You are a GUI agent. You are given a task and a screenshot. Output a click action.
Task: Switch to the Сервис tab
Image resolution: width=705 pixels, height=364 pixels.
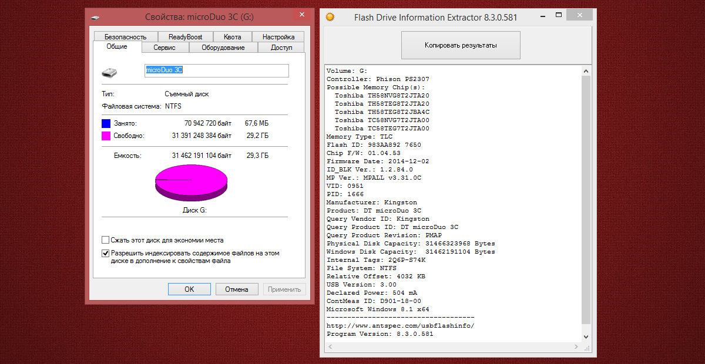coord(164,48)
